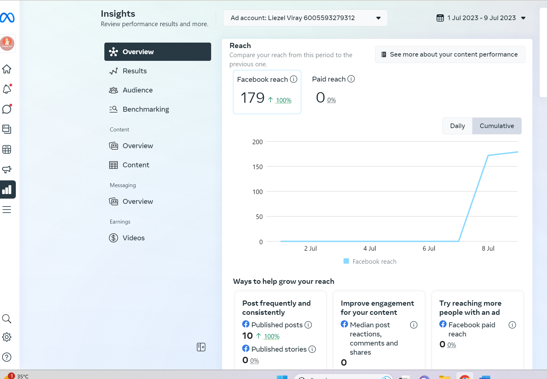Viewport: 547px width, 379px height.
Task: Click the 100% change link under Facebook reach
Action: coord(284,100)
